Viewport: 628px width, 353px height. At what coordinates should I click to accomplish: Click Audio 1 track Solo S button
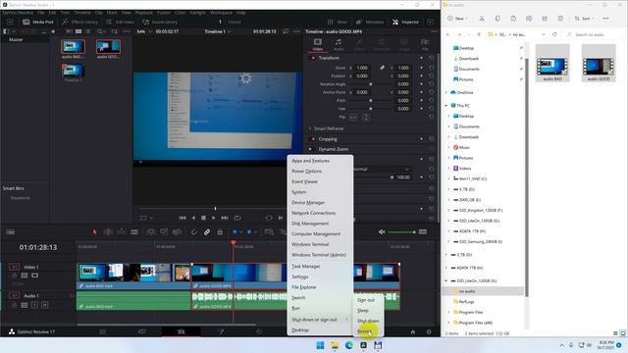35,305
